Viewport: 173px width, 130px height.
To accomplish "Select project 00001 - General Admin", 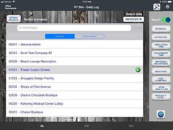I will tap(75, 44).
